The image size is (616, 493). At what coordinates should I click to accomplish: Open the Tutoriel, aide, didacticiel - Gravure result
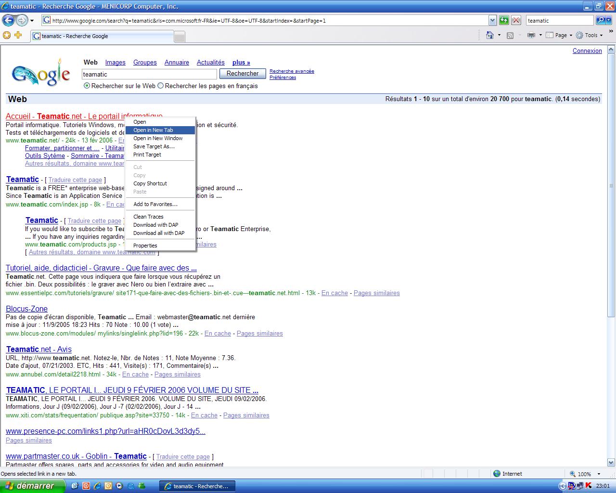click(101, 268)
